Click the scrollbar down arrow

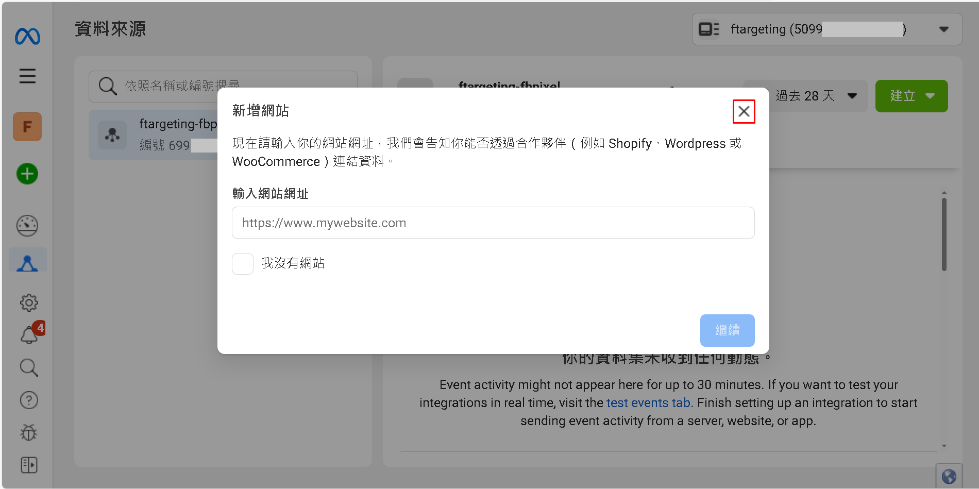[x=944, y=446]
